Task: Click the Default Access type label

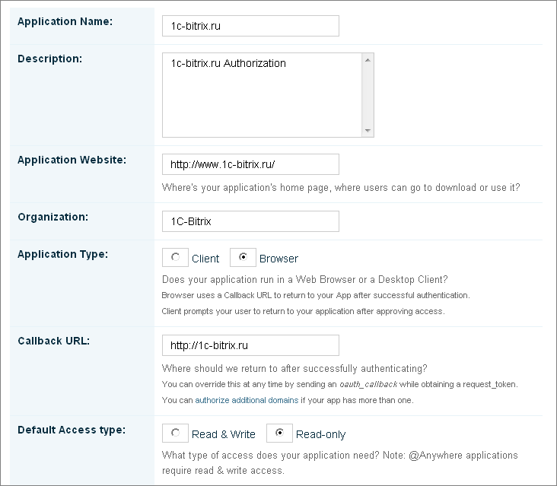Action: [x=72, y=430]
